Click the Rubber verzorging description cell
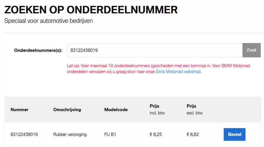Viewport: 264px width, 147px height. [x=70, y=134]
